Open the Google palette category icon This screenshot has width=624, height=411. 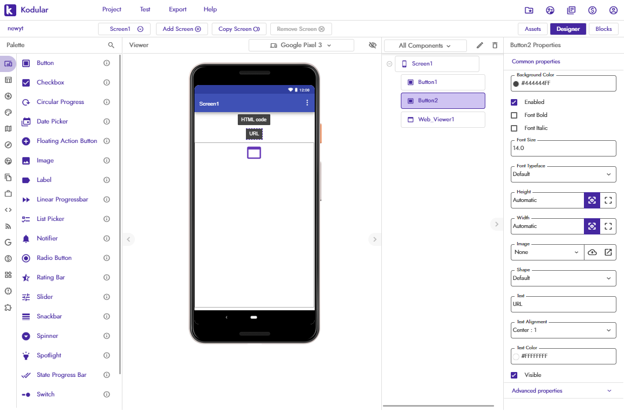pos(8,242)
